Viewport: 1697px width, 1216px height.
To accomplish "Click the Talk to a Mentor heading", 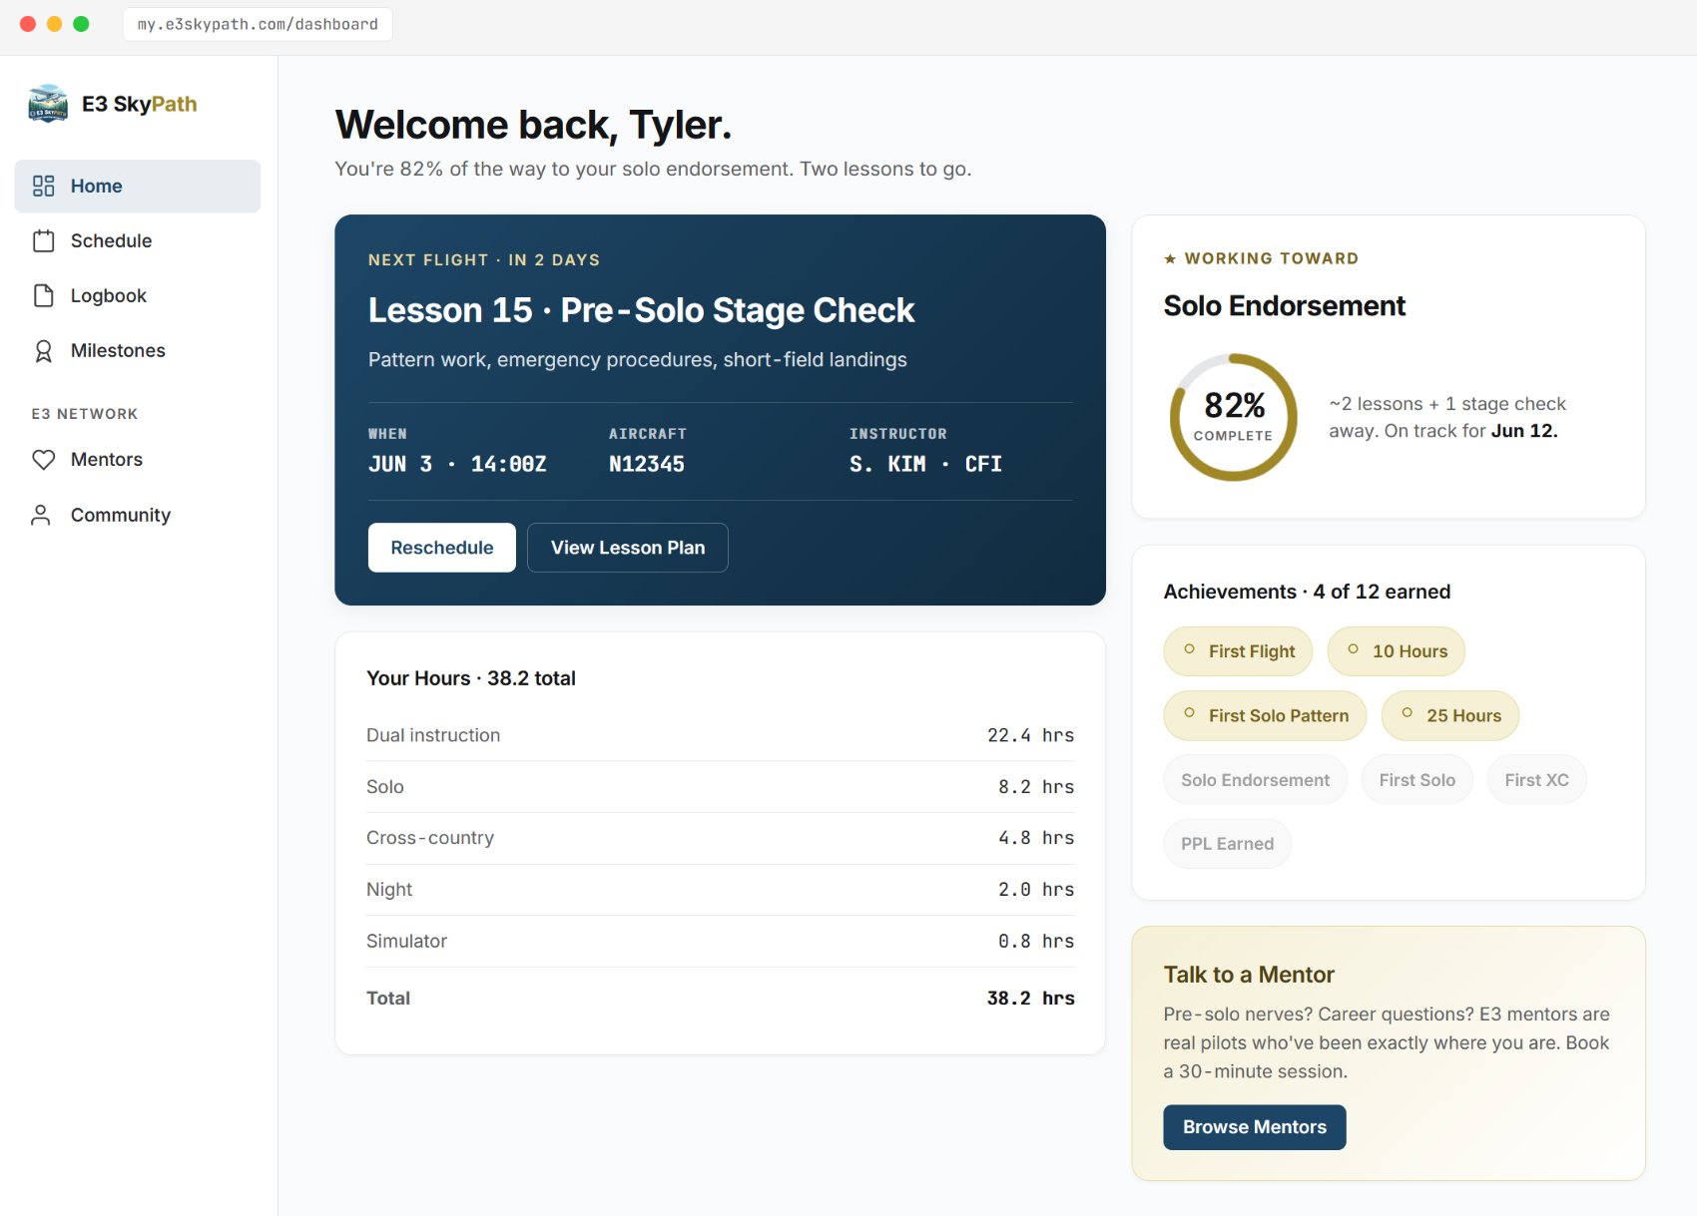I will [1249, 975].
